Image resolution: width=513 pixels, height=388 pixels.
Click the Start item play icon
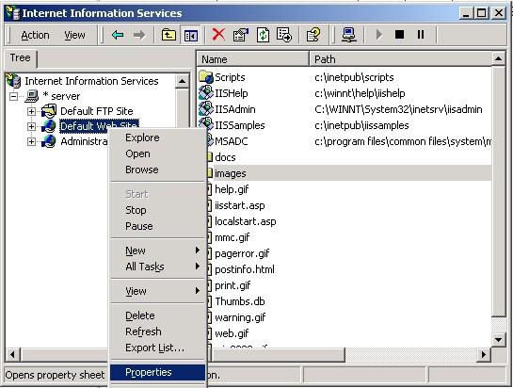378,35
